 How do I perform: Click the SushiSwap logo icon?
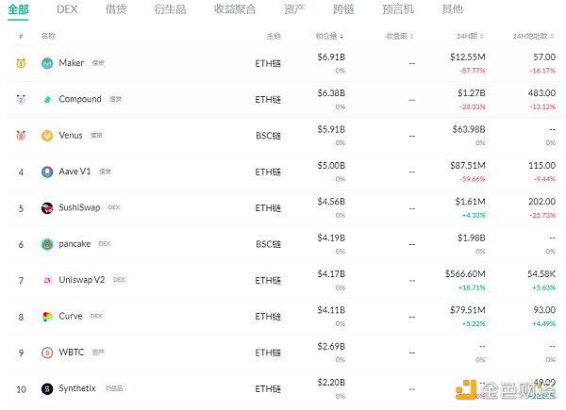[47, 207]
